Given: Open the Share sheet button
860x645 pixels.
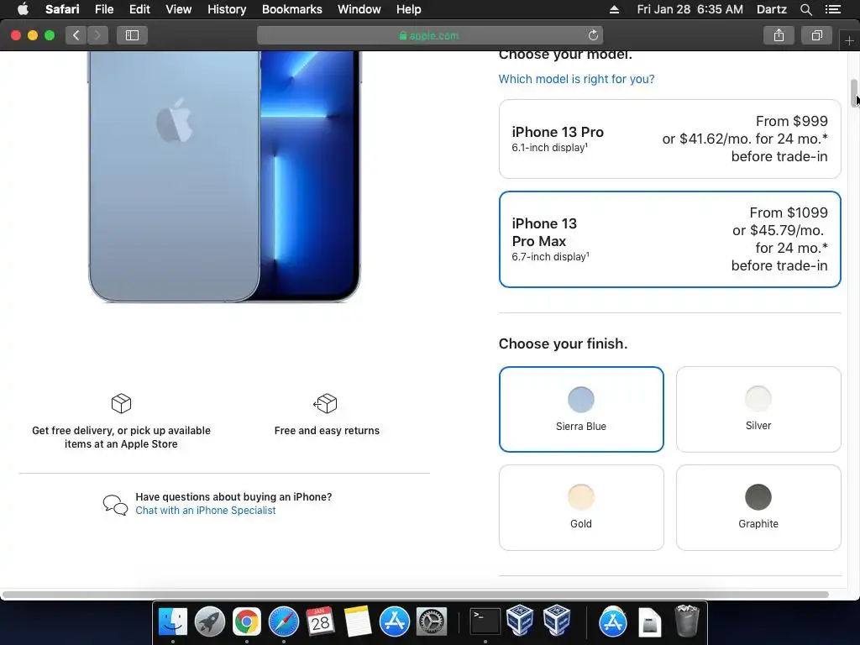Looking at the screenshot, I should click(779, 35).
